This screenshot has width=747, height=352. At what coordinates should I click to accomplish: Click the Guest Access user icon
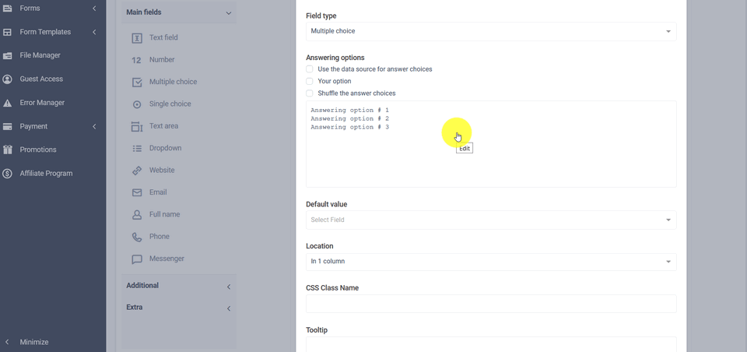coord(7,79)
